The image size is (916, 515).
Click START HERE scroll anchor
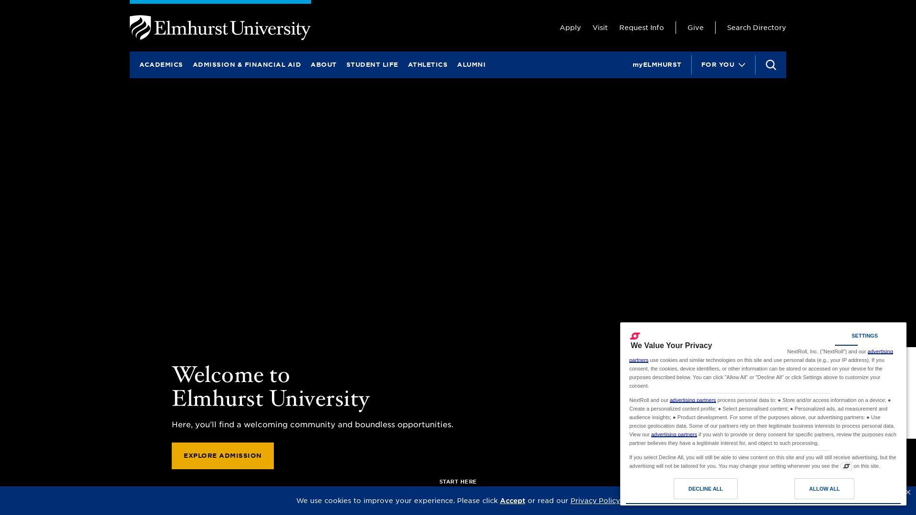[458, 482]
